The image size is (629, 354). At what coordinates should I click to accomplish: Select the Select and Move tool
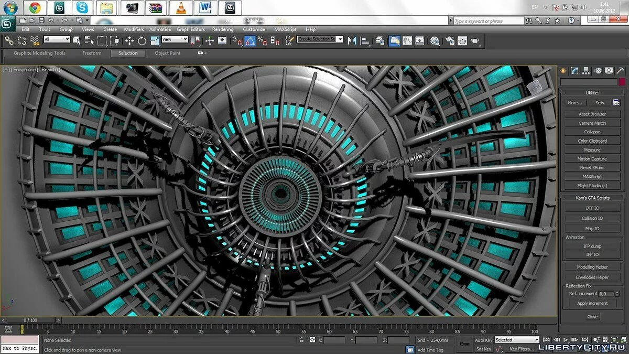tap(129, 41)
